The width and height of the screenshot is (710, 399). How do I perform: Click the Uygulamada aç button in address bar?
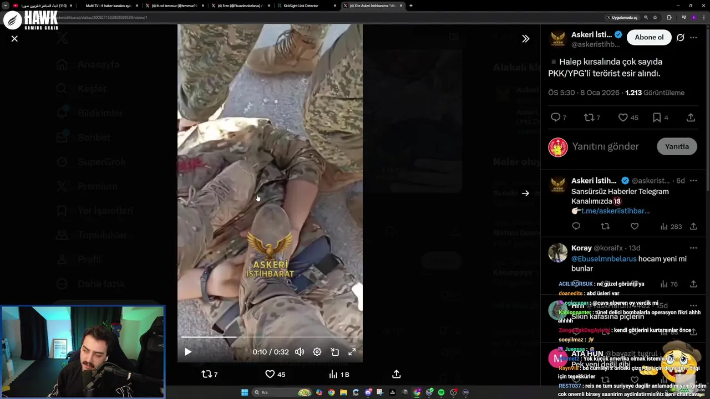tap(622, 17)
